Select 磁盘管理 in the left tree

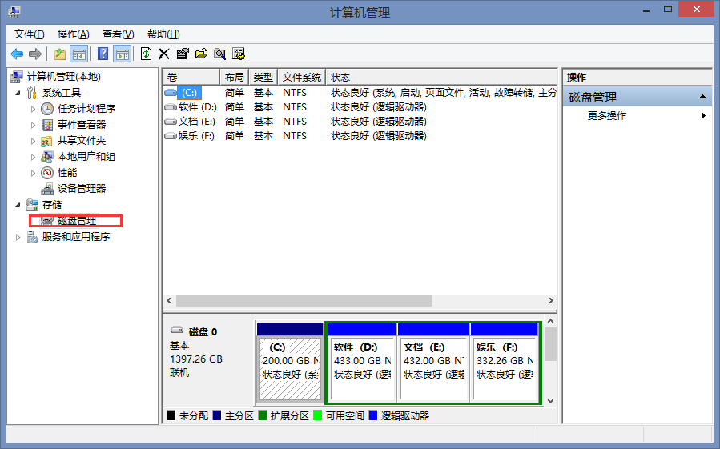point(76,221)
